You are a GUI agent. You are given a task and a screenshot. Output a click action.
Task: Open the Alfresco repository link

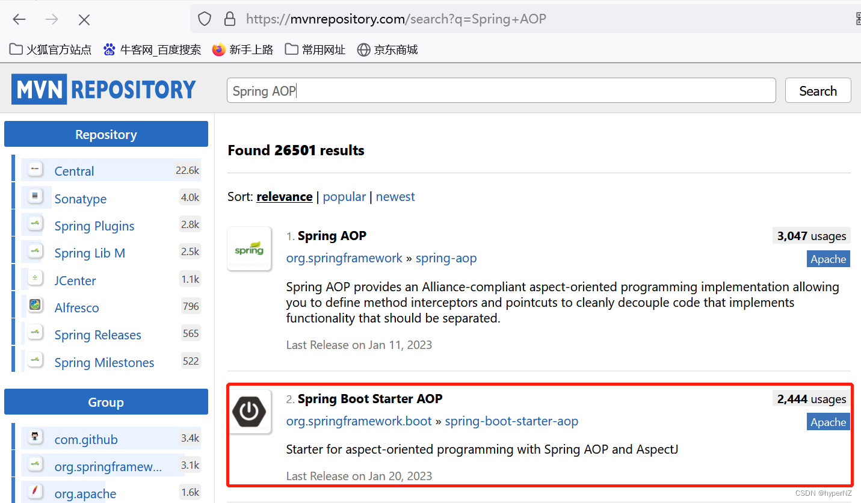click(77, 307)
